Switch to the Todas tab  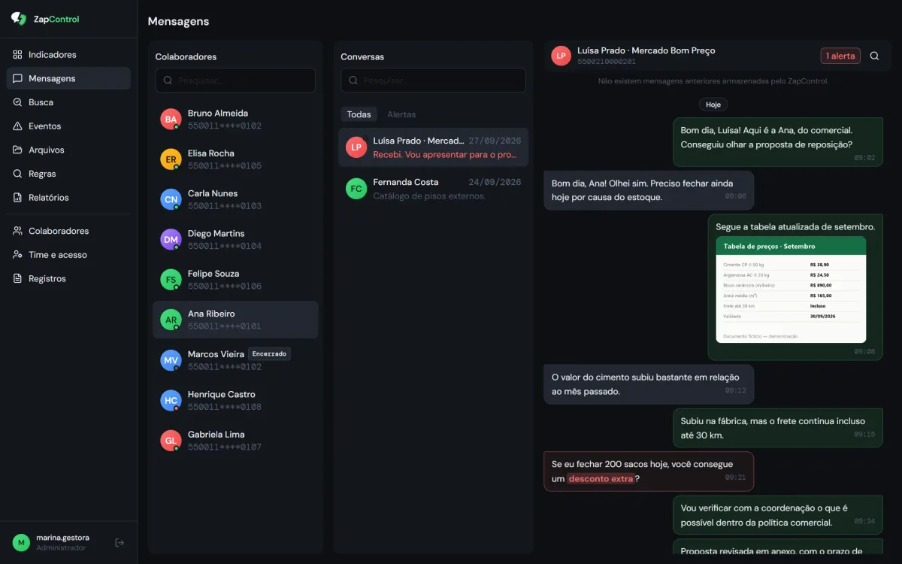(359, 114)
